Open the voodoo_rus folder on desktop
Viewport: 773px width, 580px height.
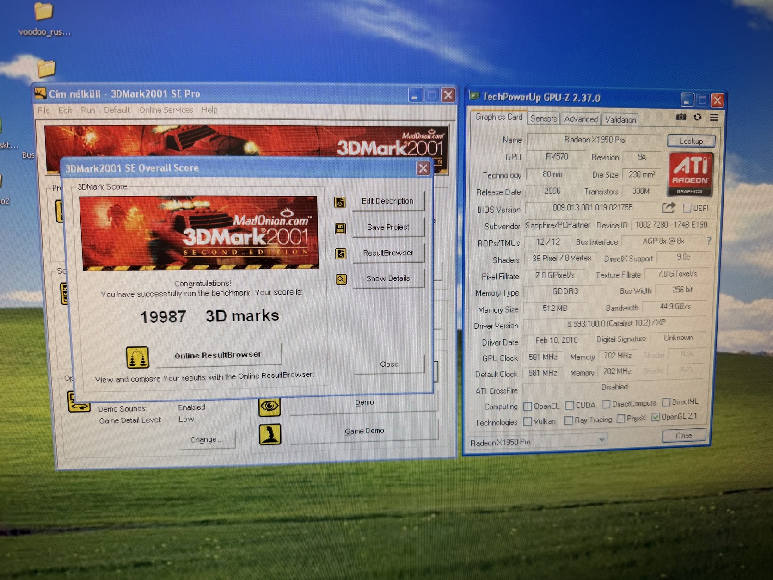pyautogui.click(x=44, y=19)
